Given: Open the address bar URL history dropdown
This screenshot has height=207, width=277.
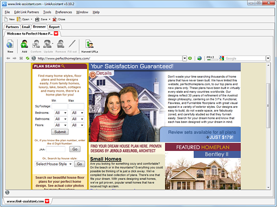Looking at the screenshot, I should coord(184,58).
